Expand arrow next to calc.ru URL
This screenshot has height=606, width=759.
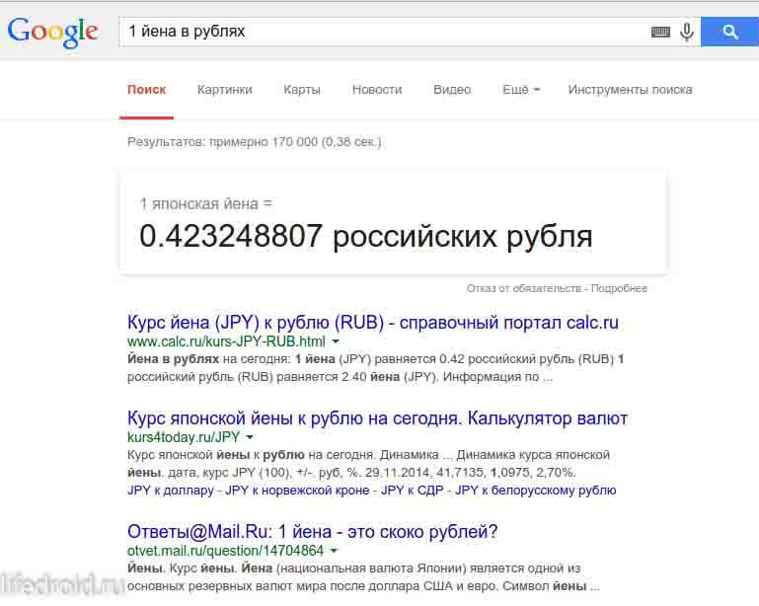336,341
